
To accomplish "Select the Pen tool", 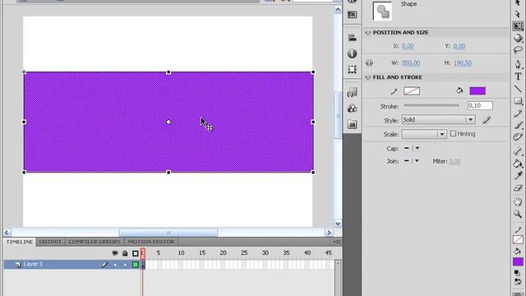I will tap(518, 64).
